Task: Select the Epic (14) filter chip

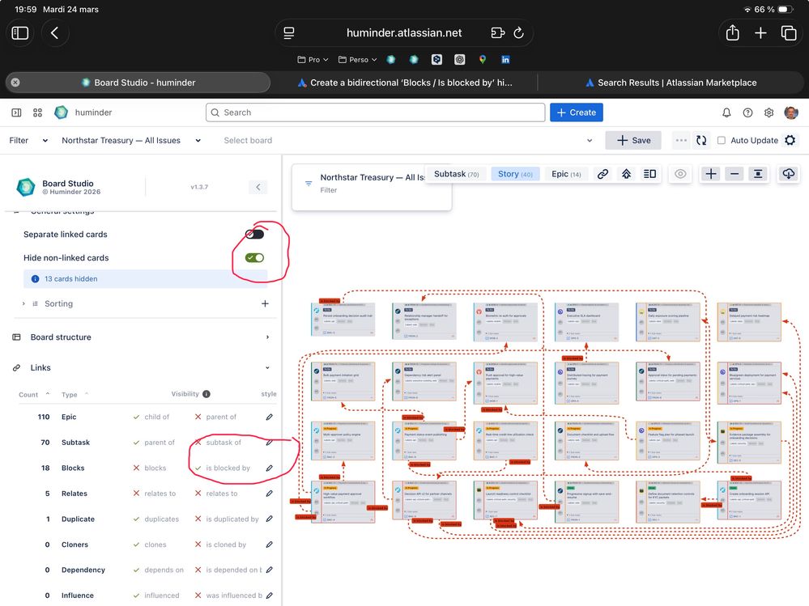Action: pyautogui.click(x=566, y=174)
